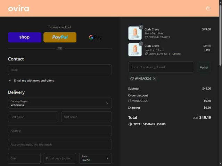Click the tag icon on WINBACK20 chip
This screenshot has width=222, height=166.
pos(132,78)
